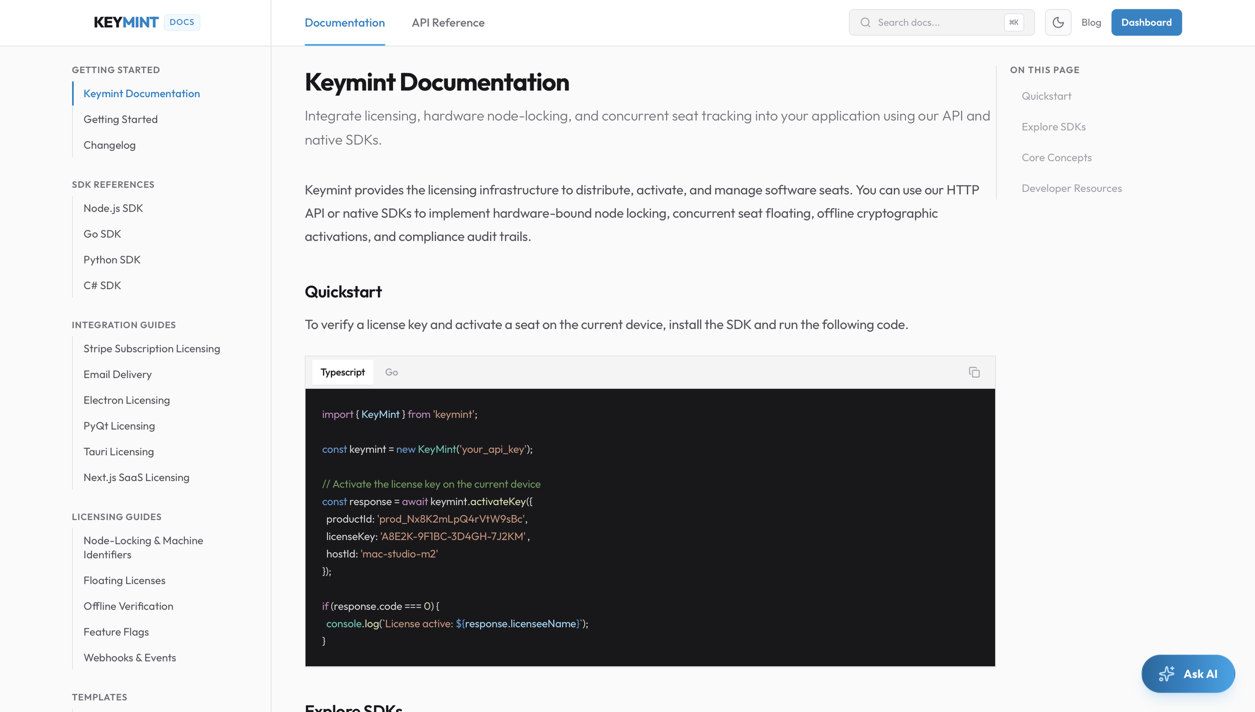1255x712 pixels.
Task: View the Changelog page
Action: pos(109,145)
